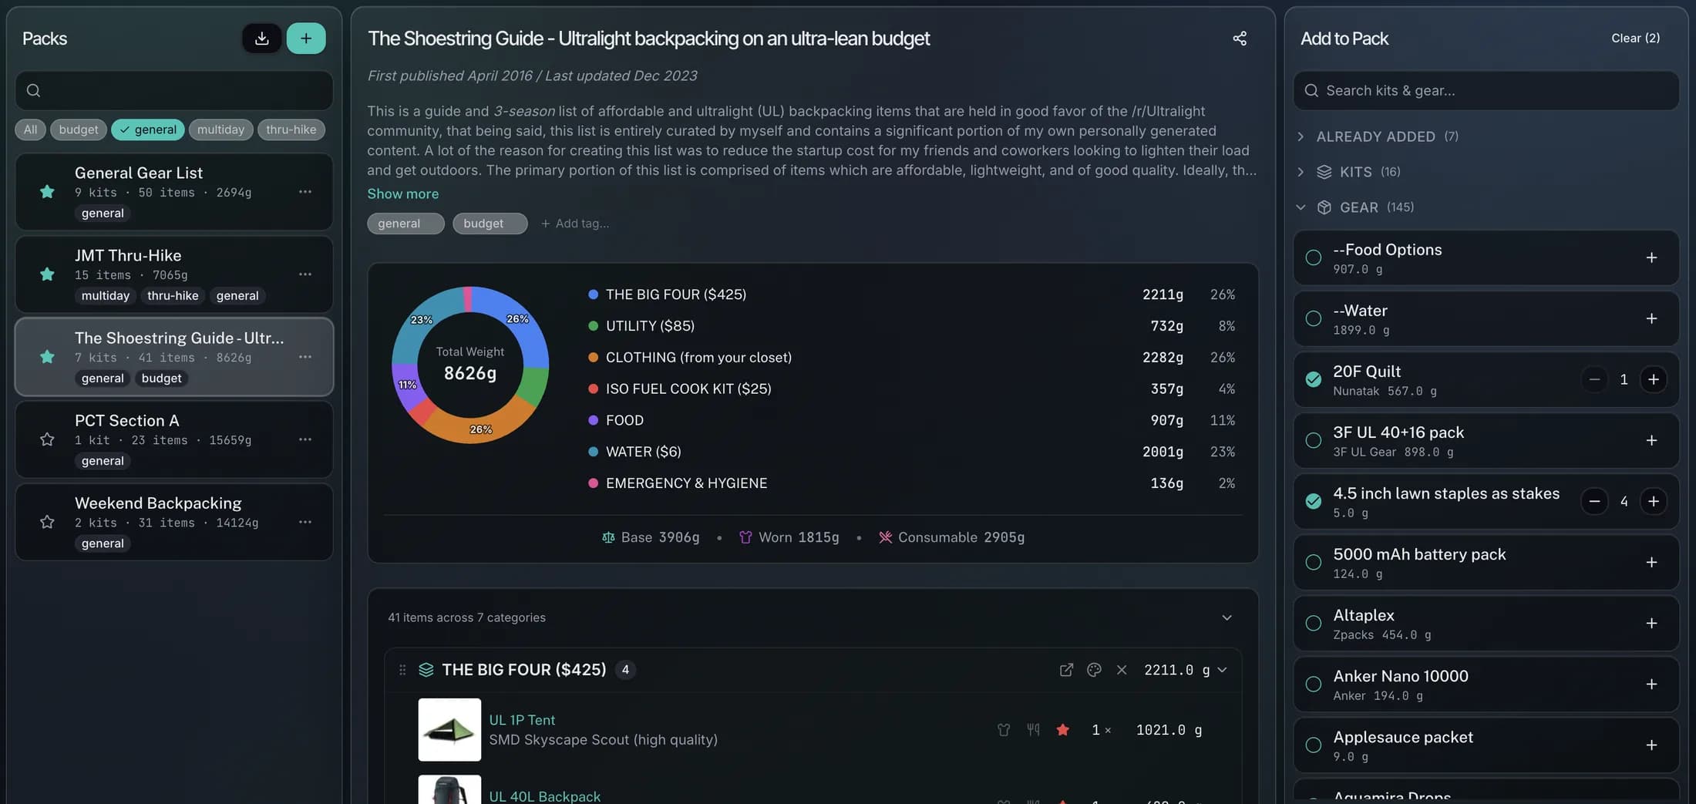
Task: Click WATER legend color dot
Action: 593,452
